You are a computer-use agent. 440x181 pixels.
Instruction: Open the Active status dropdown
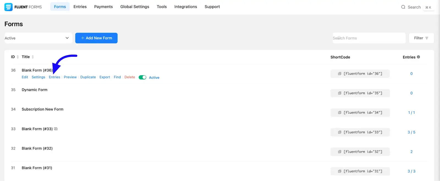click(38, 38)
